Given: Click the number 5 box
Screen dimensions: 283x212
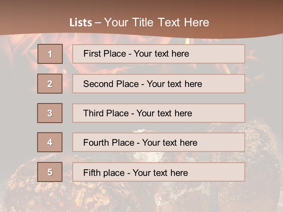Looking at the screenshot, I should pos(50,172).
